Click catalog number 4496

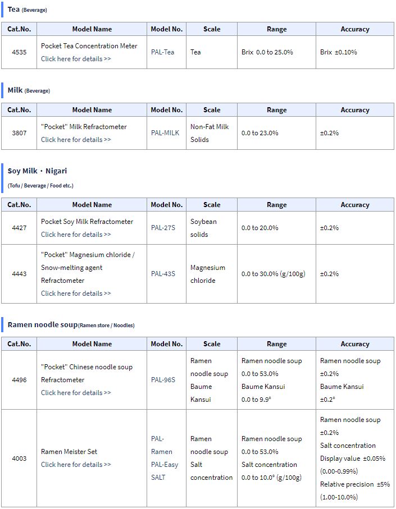point(19,380)
